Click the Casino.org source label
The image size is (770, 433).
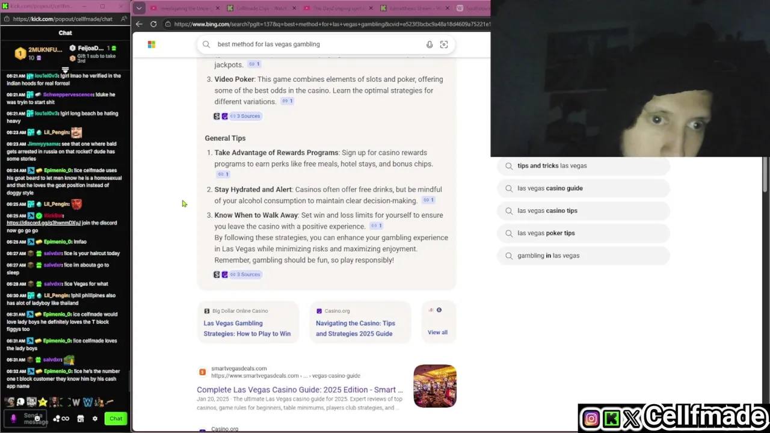coord(337,311)
